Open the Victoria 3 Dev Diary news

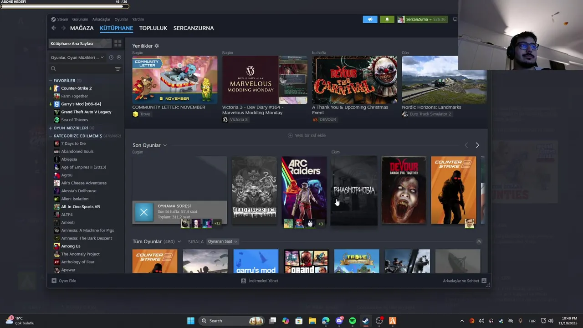[265, 80]
